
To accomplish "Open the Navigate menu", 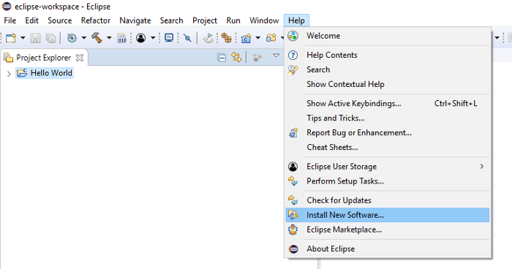I will (135, 20).
